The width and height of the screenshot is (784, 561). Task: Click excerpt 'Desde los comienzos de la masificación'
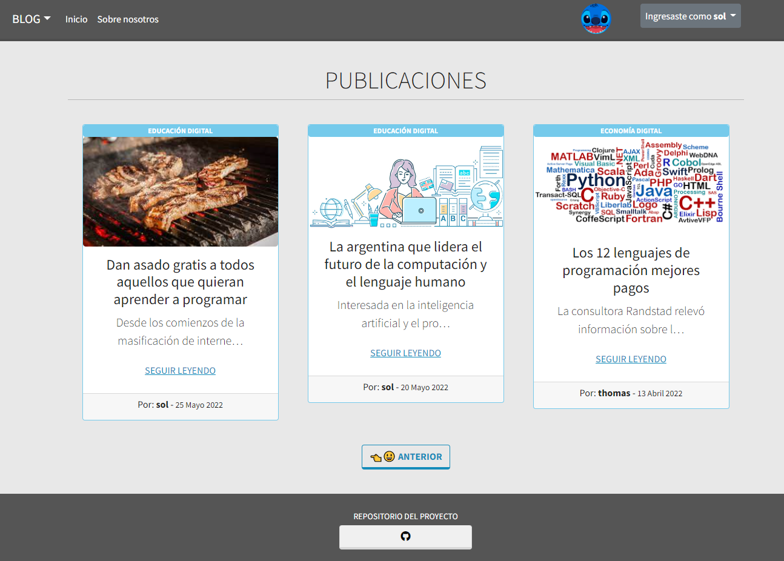[x=181, y=331]
